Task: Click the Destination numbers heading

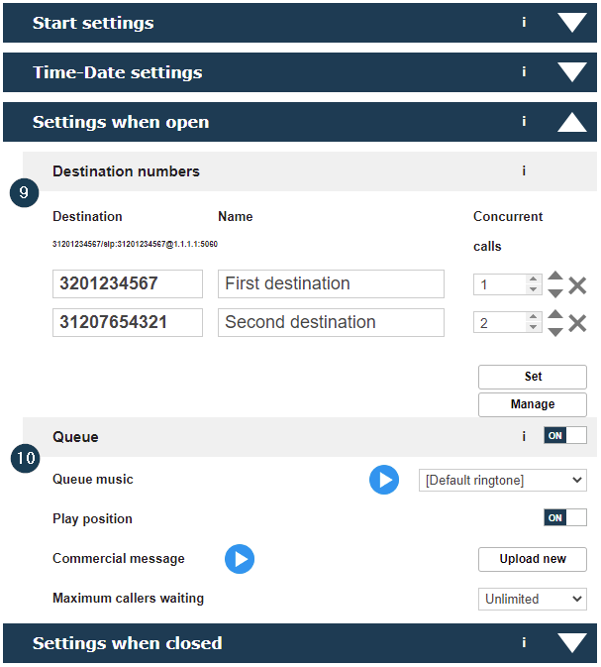Action: [126, 171]
